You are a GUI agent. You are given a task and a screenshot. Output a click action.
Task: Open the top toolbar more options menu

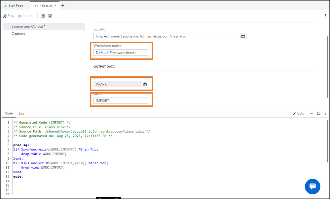326,16
